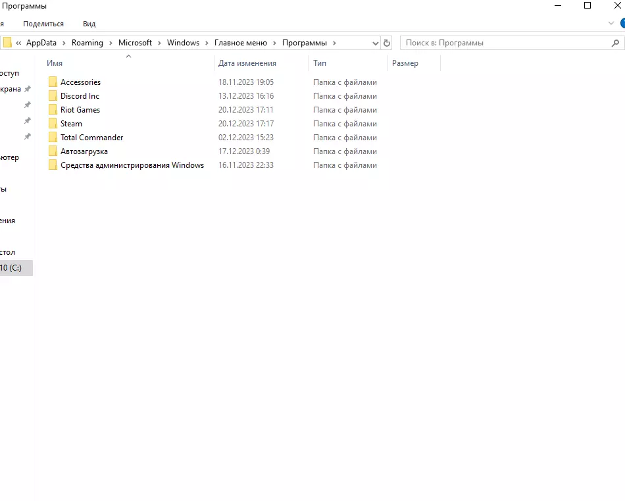Click the address bar folder icon

click(7, 42)
